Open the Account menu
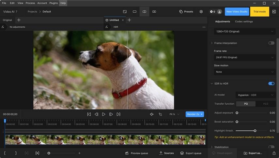279x158 pixels. [x=42, y=3]
